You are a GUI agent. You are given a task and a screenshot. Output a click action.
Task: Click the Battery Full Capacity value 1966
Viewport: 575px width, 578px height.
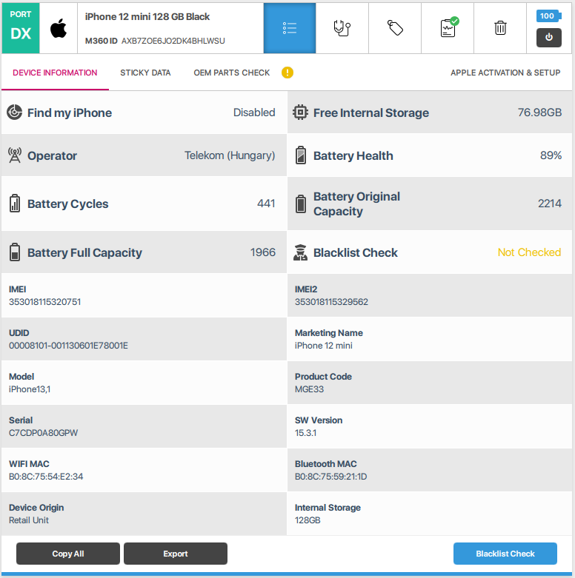click(263, 252)
